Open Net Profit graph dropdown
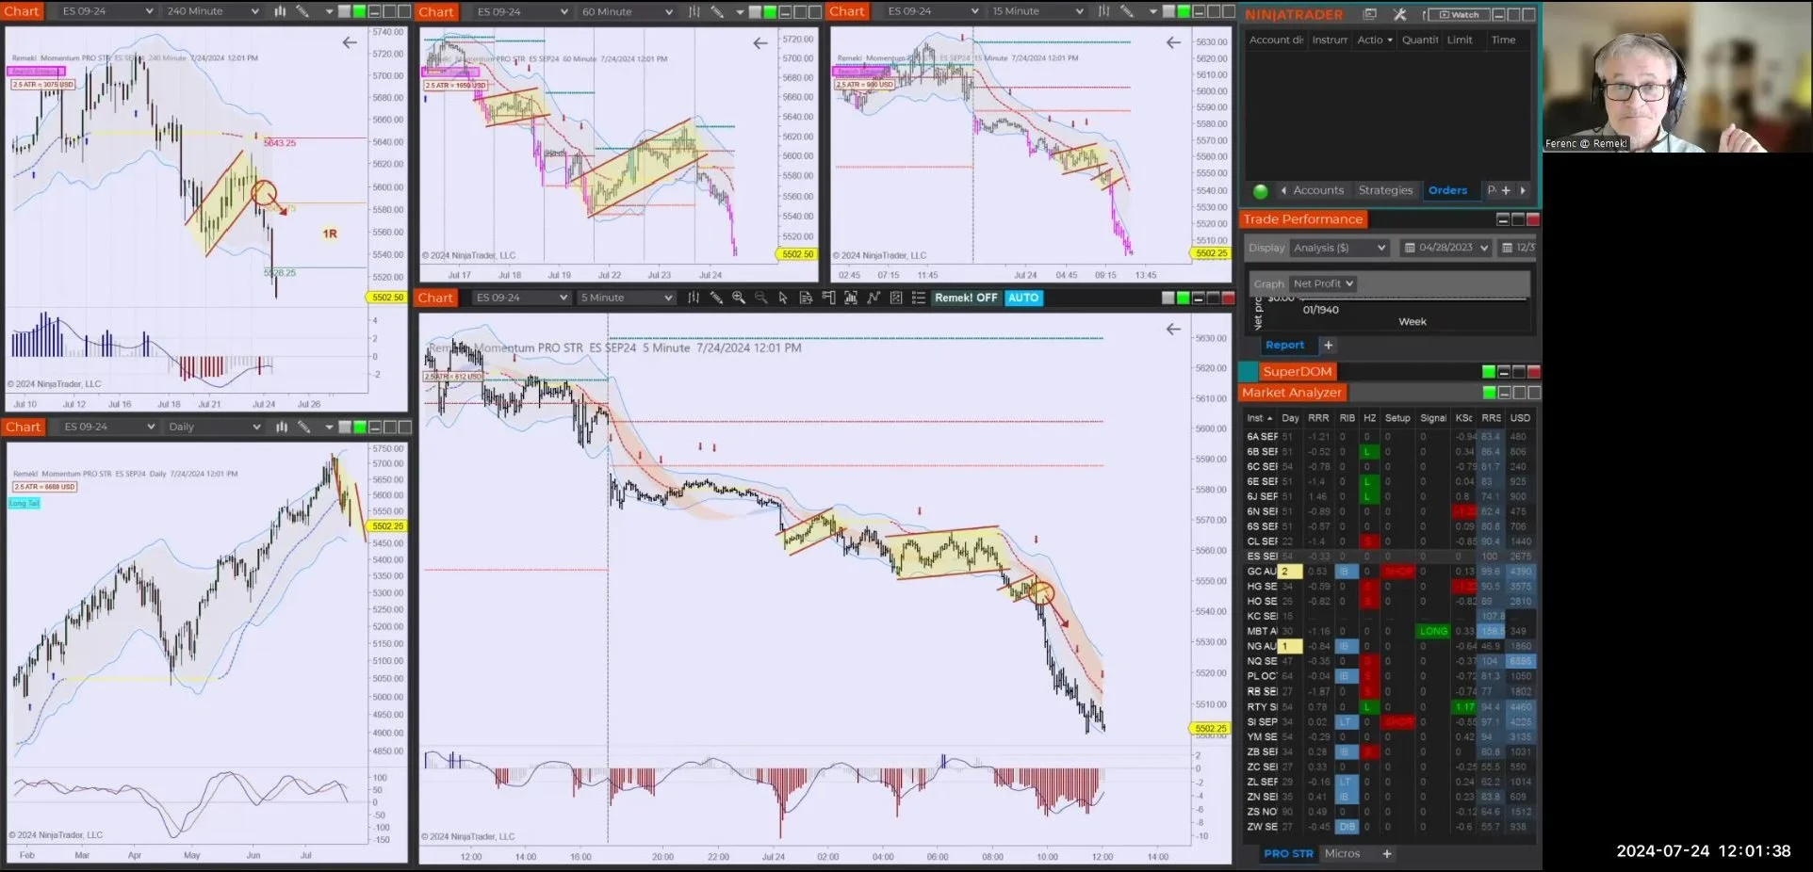This screenshot has width=1813, height=872. point(1323,283)
